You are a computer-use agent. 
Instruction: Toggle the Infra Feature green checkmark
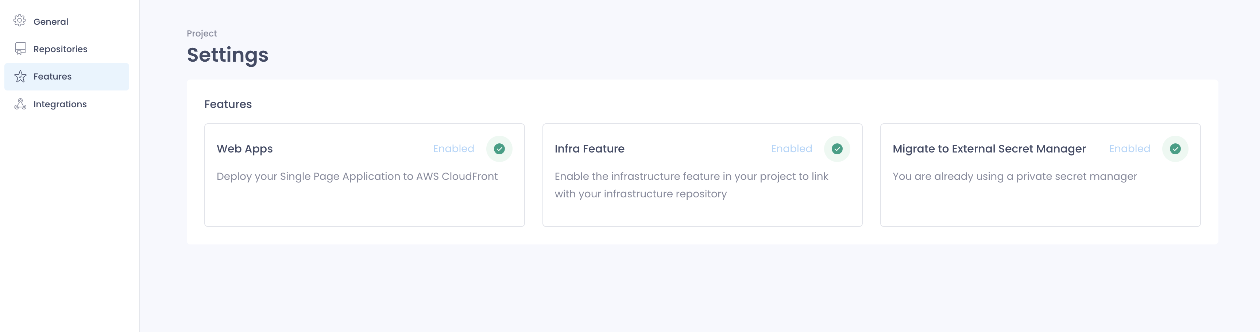click(x=837, y=148)
